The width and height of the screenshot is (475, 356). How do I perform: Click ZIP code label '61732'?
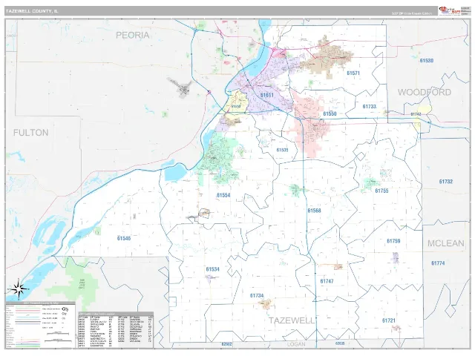coord(445,182)
